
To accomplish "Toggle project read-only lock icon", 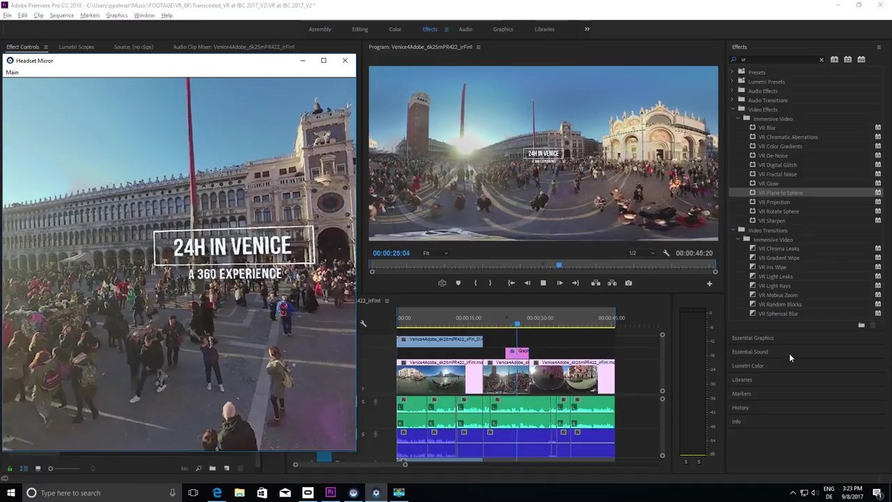I will point(9,469).
